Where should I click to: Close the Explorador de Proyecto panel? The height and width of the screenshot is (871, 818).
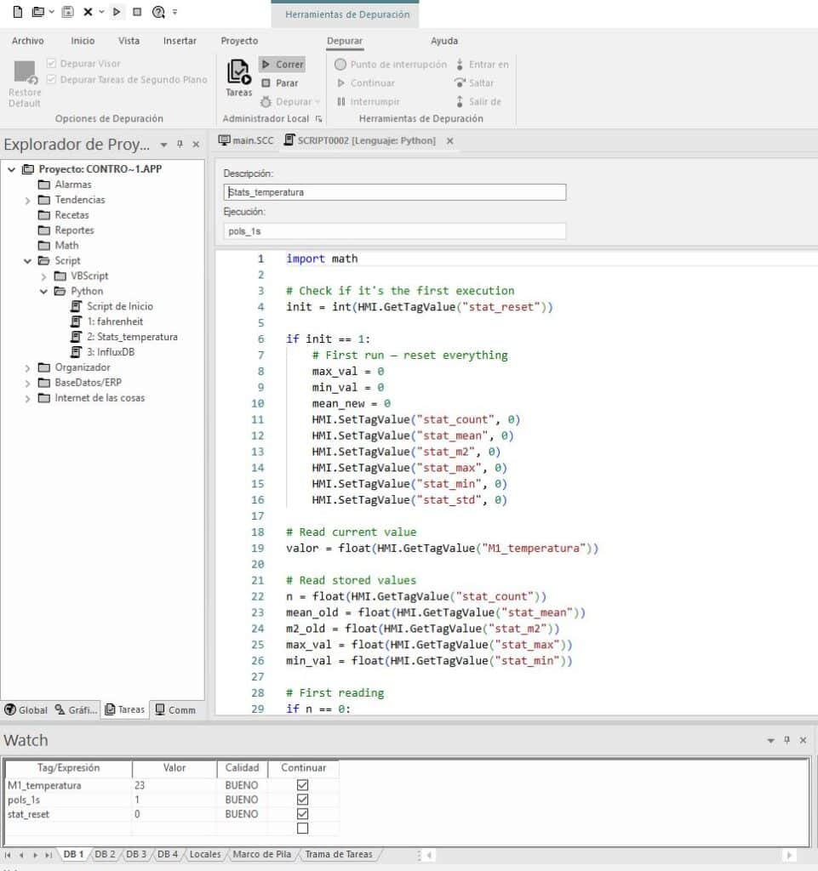coord(196,145)
